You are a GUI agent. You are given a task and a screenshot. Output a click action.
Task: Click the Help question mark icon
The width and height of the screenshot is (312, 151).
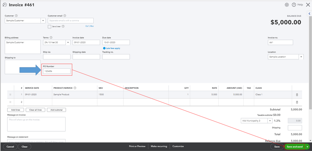point(294,5)
